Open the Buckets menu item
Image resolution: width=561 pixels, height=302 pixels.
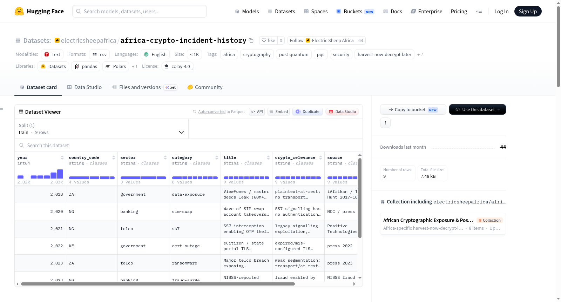[x=355, y=11]
